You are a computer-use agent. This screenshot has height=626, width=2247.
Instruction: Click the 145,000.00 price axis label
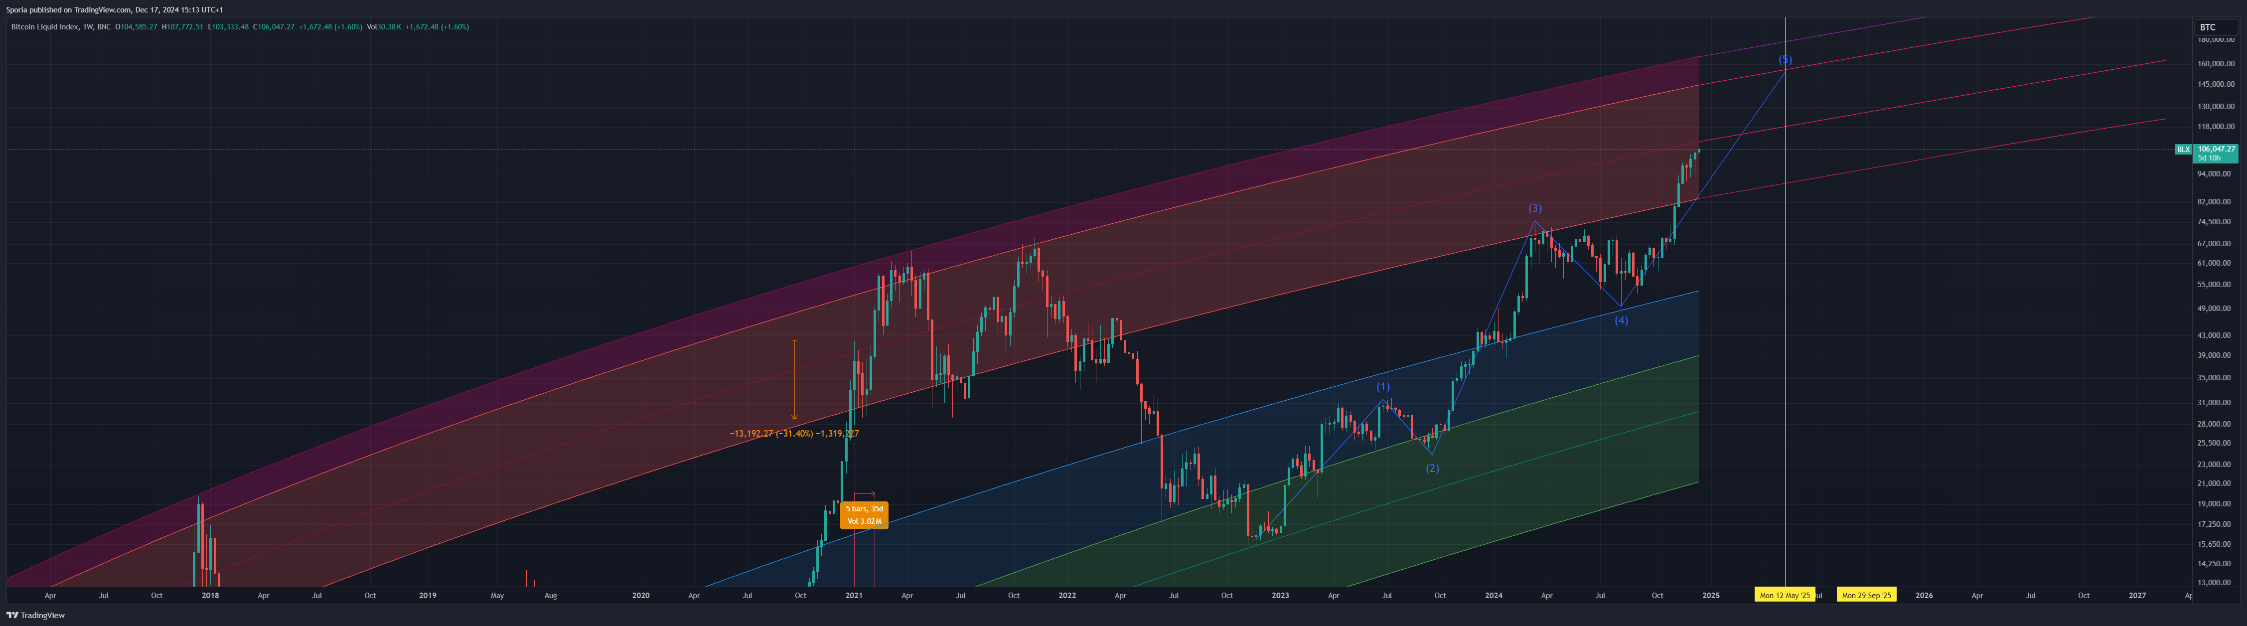2216,85
